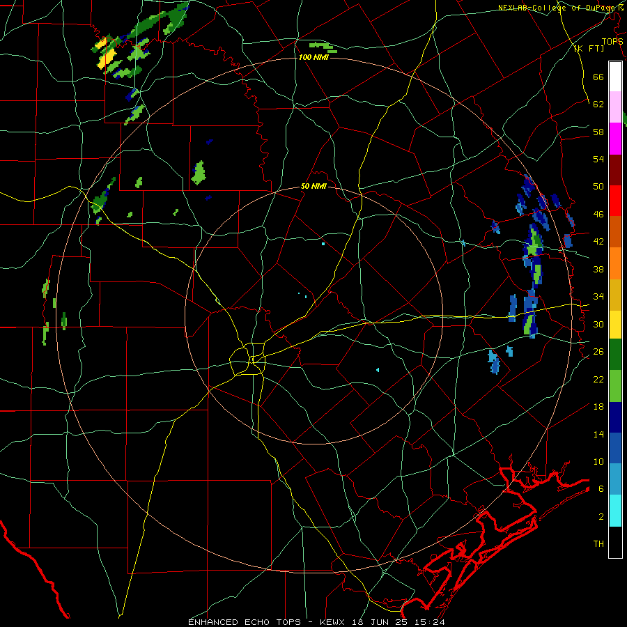627x627 pixels.
Task: Select the bright red color bar segment
Action: click(x=615, y=201)
